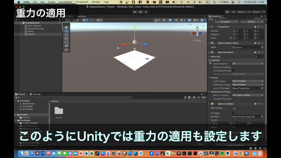Select the Scale tool
The image size is (281, 158).
point(66,39)
